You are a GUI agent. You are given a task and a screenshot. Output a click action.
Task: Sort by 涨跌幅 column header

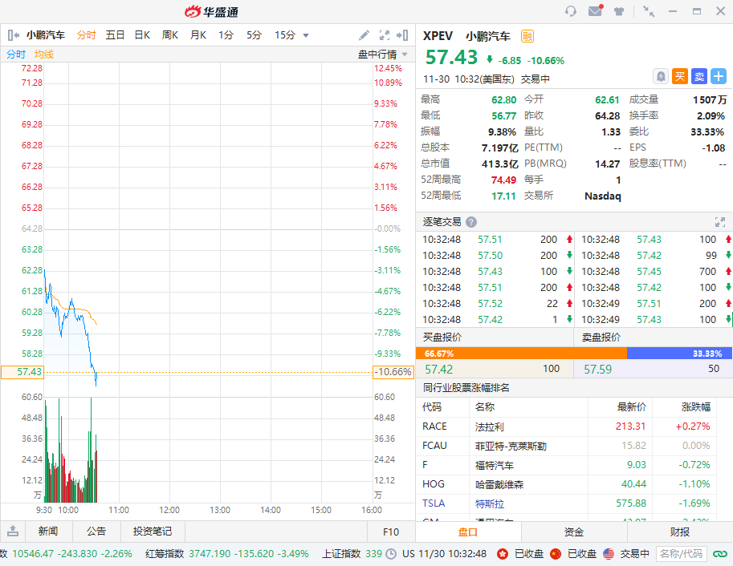pos(695,406)
